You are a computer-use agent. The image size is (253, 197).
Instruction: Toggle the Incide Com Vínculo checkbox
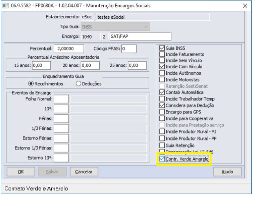(162, 66)
